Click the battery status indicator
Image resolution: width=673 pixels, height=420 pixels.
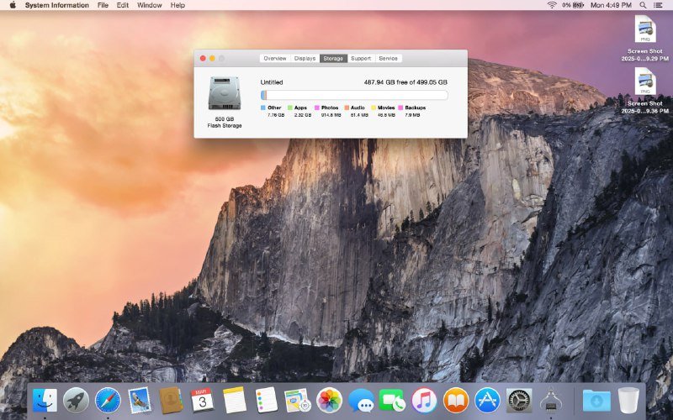point(573,5)
